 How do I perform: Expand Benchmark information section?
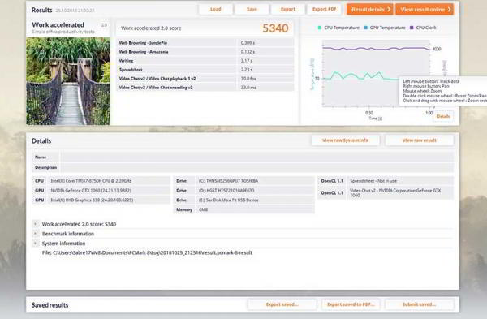point(35,234)
